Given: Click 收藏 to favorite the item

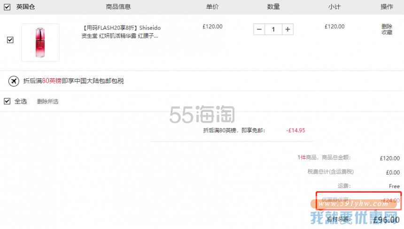Looking at the screenshot, I should pos(387,32).
